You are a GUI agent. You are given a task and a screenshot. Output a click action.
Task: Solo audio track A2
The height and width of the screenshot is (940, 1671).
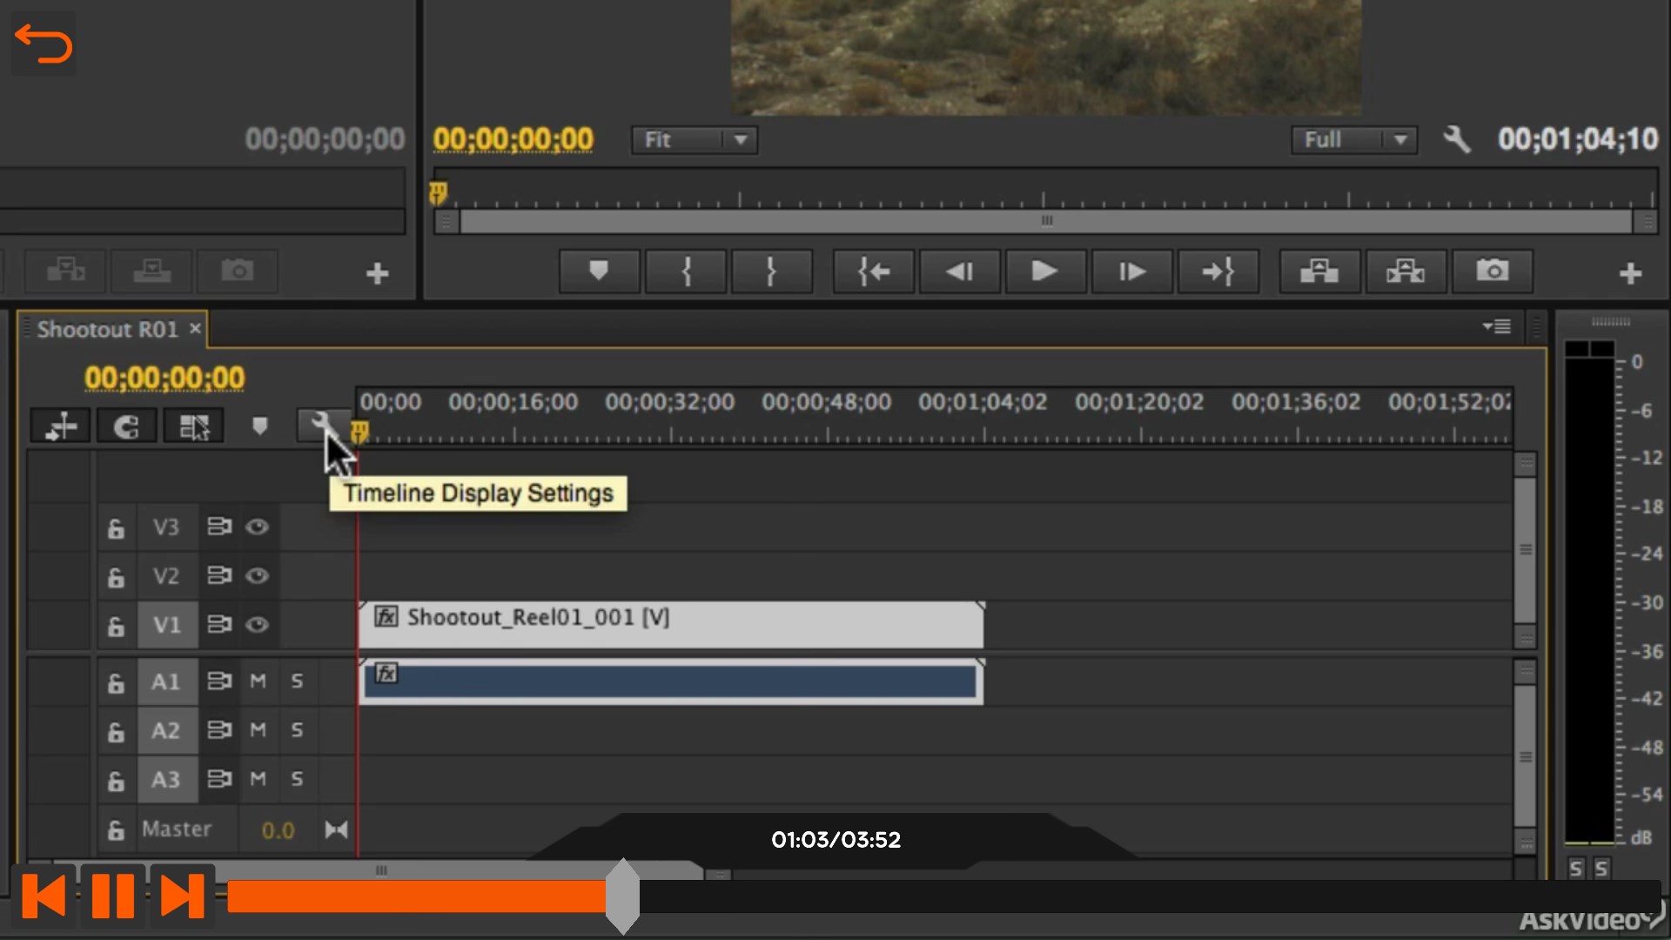coord(297,730)
